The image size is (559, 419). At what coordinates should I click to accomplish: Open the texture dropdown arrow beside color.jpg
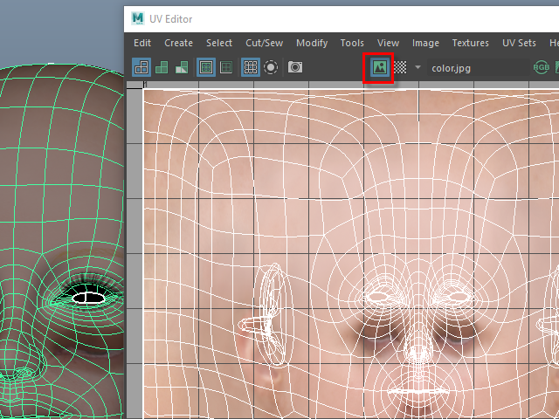click(418, 67)
